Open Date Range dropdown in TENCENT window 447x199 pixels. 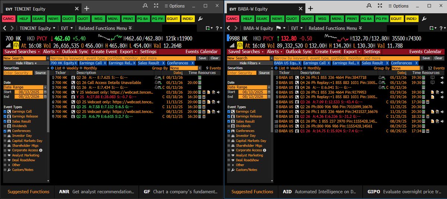[x=25, y=87]
